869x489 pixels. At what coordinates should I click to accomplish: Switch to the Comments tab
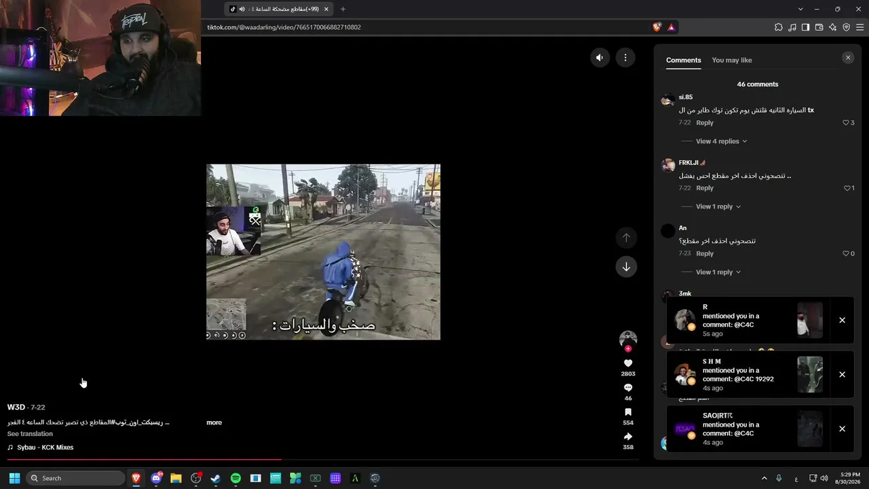[683, 60]
